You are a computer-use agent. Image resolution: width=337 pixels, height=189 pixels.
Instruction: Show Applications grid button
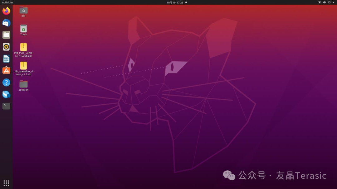click(x=6, y=183)
